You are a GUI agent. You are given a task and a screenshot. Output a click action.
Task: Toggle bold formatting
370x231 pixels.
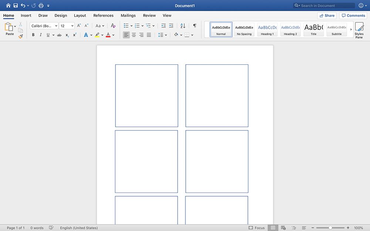pyautogui.click(x=33, y=35)
